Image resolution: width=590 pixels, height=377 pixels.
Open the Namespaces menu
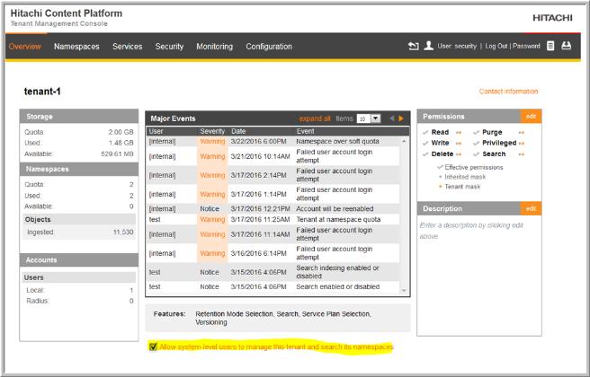click(76, 47)
